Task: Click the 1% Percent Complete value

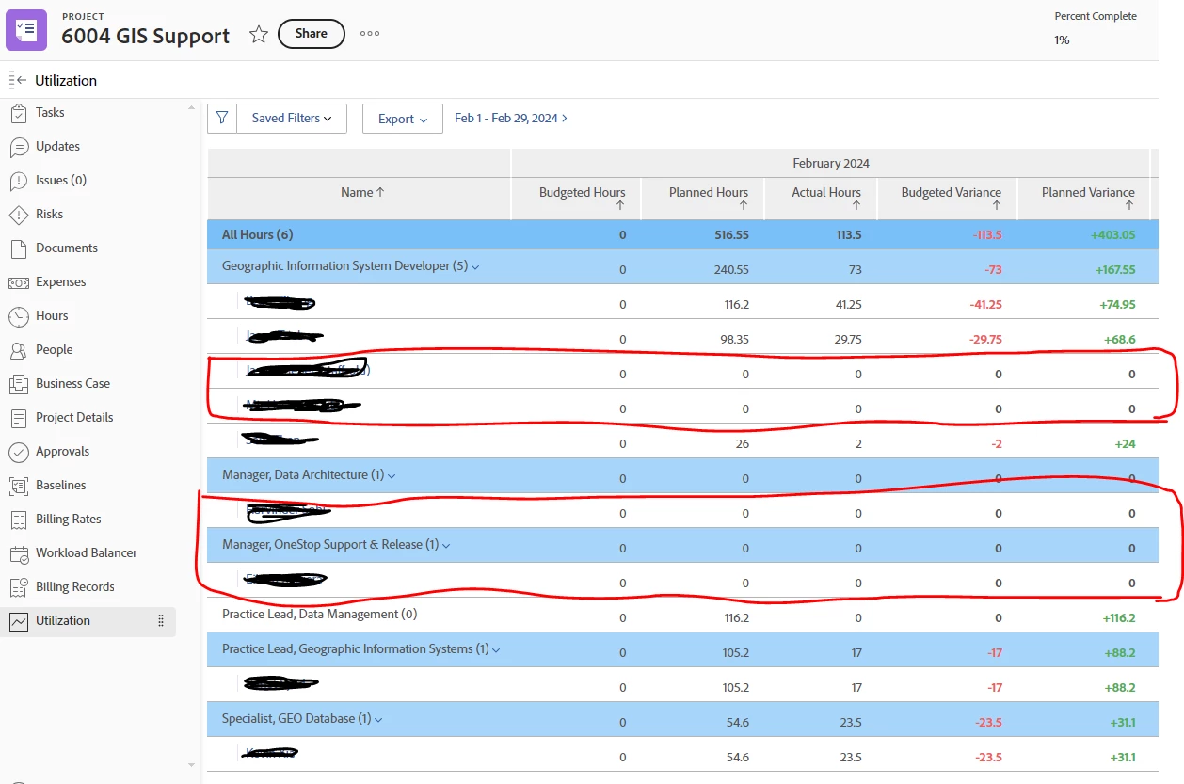Action: (x=1062, y=40)
